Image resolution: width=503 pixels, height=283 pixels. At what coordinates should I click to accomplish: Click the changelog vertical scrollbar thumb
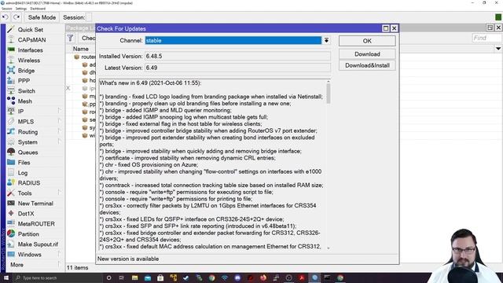(329, 94)
